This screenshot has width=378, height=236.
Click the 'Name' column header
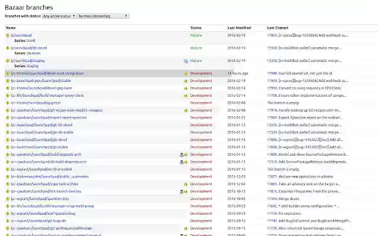(11, 28)
